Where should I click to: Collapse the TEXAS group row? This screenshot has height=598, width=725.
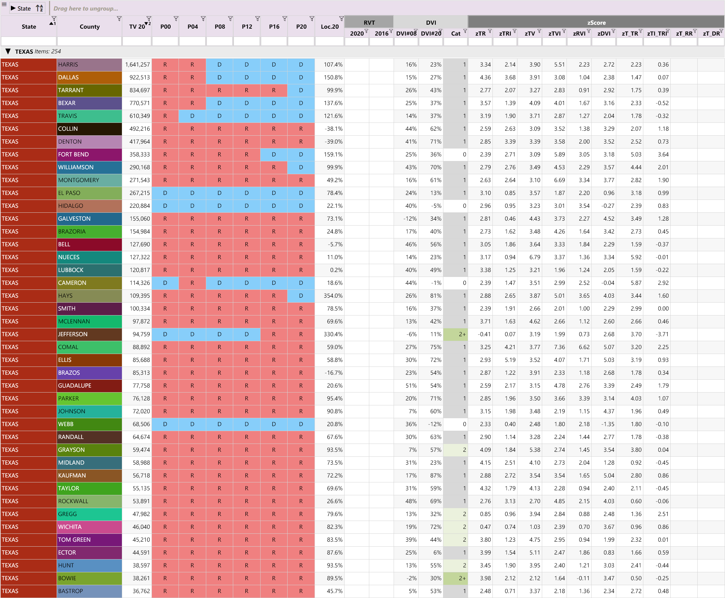coord(8,51)
